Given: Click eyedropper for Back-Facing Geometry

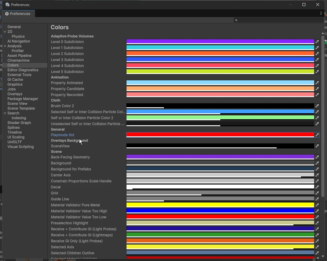Looking at the screenshot, I should 317,157.
